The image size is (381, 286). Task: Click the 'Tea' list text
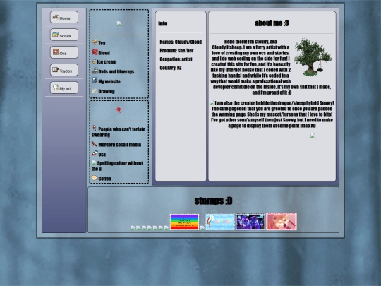(x=102, y=43)
